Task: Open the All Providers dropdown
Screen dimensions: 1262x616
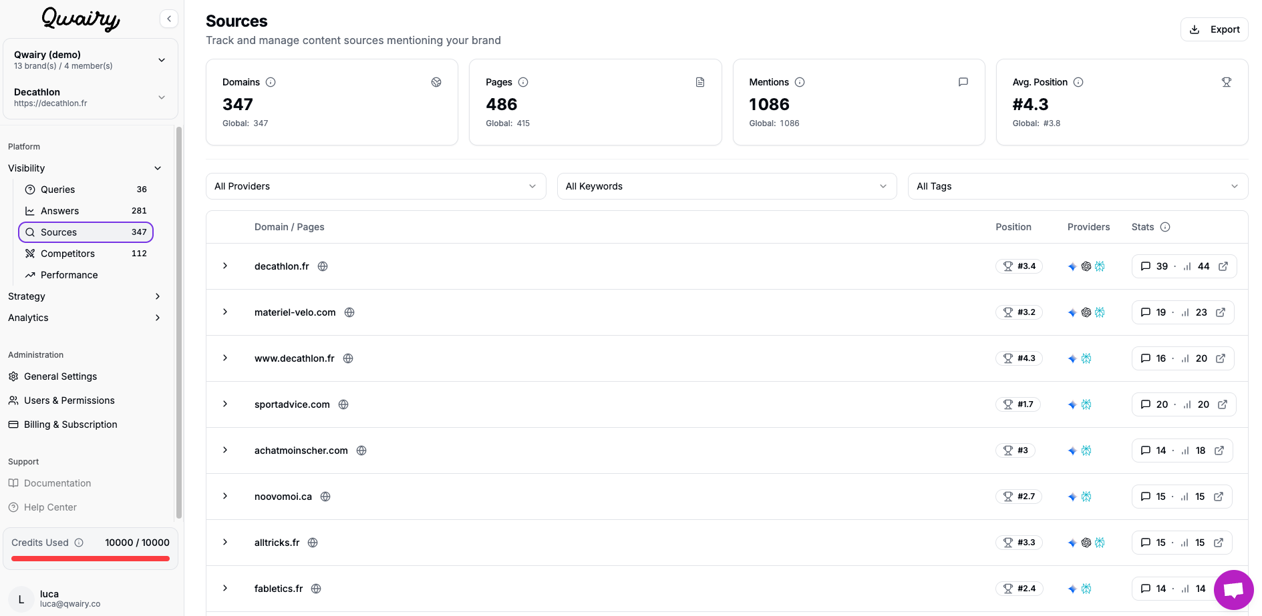Action: [375, 186]
